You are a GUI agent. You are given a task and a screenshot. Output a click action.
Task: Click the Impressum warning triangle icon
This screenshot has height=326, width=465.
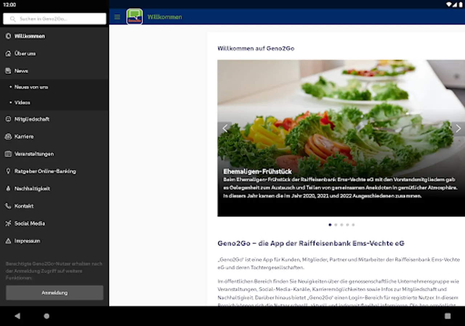[8, 241]
